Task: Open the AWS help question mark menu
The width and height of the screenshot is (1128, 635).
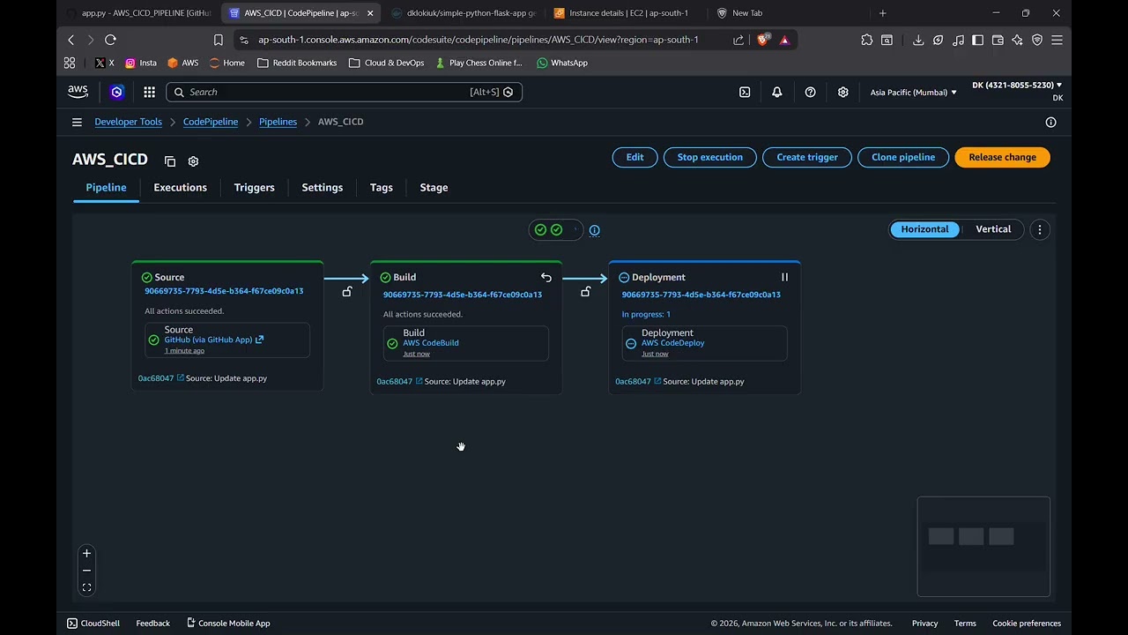Action: point(810,92)
